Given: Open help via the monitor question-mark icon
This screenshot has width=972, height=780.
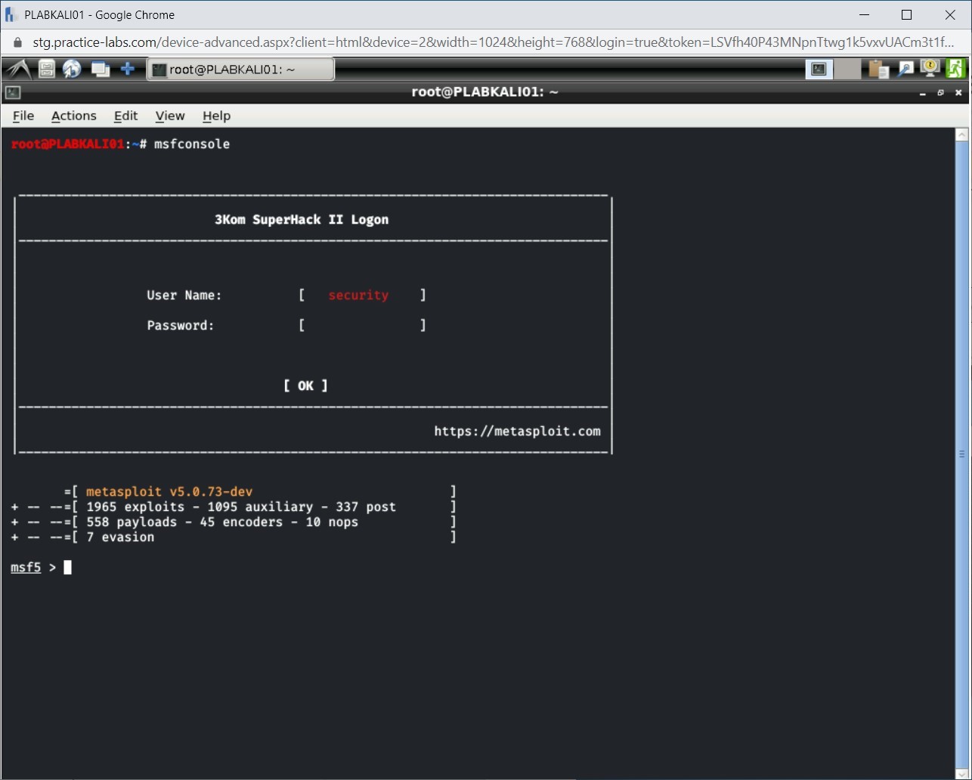Looking at the screenshot, I should (930, 69).
